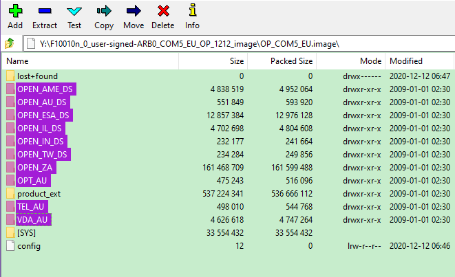The image size is (455, 277).
Task: Sort by Mode column header
Action: tap(351, 61)
